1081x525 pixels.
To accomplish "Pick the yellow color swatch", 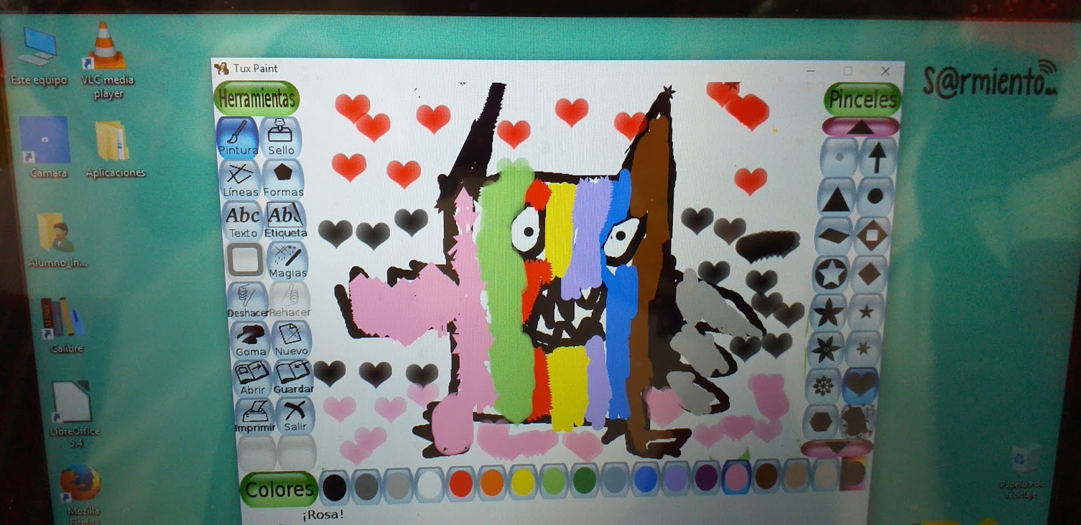I will tap(522, 482).
